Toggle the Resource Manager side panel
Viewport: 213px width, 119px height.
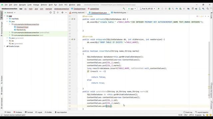(2, 29)
